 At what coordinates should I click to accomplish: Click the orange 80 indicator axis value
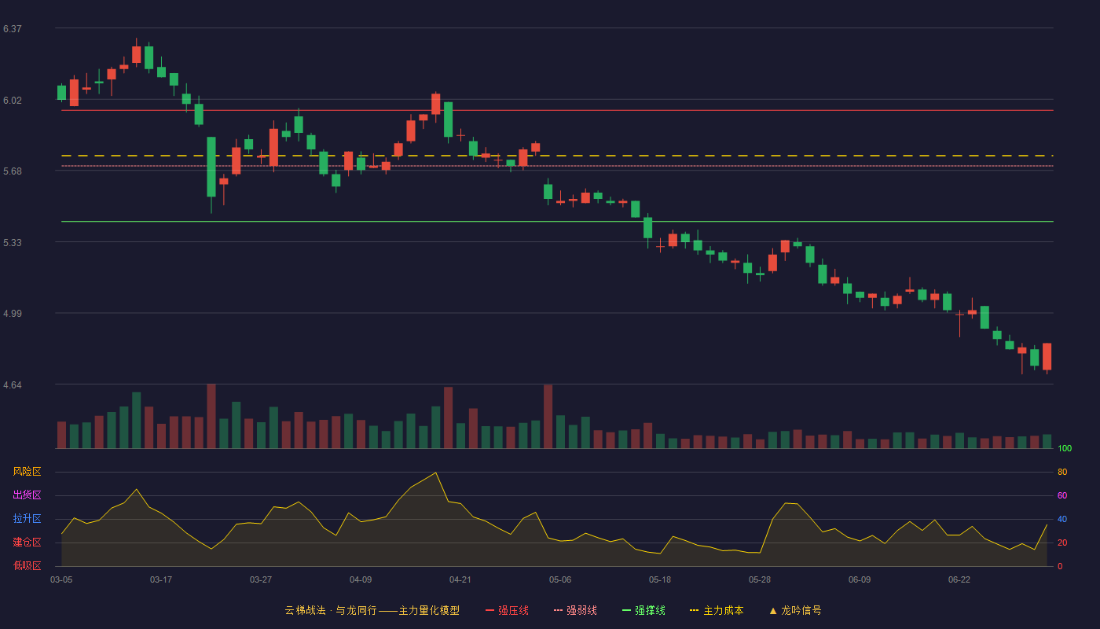1062,473
